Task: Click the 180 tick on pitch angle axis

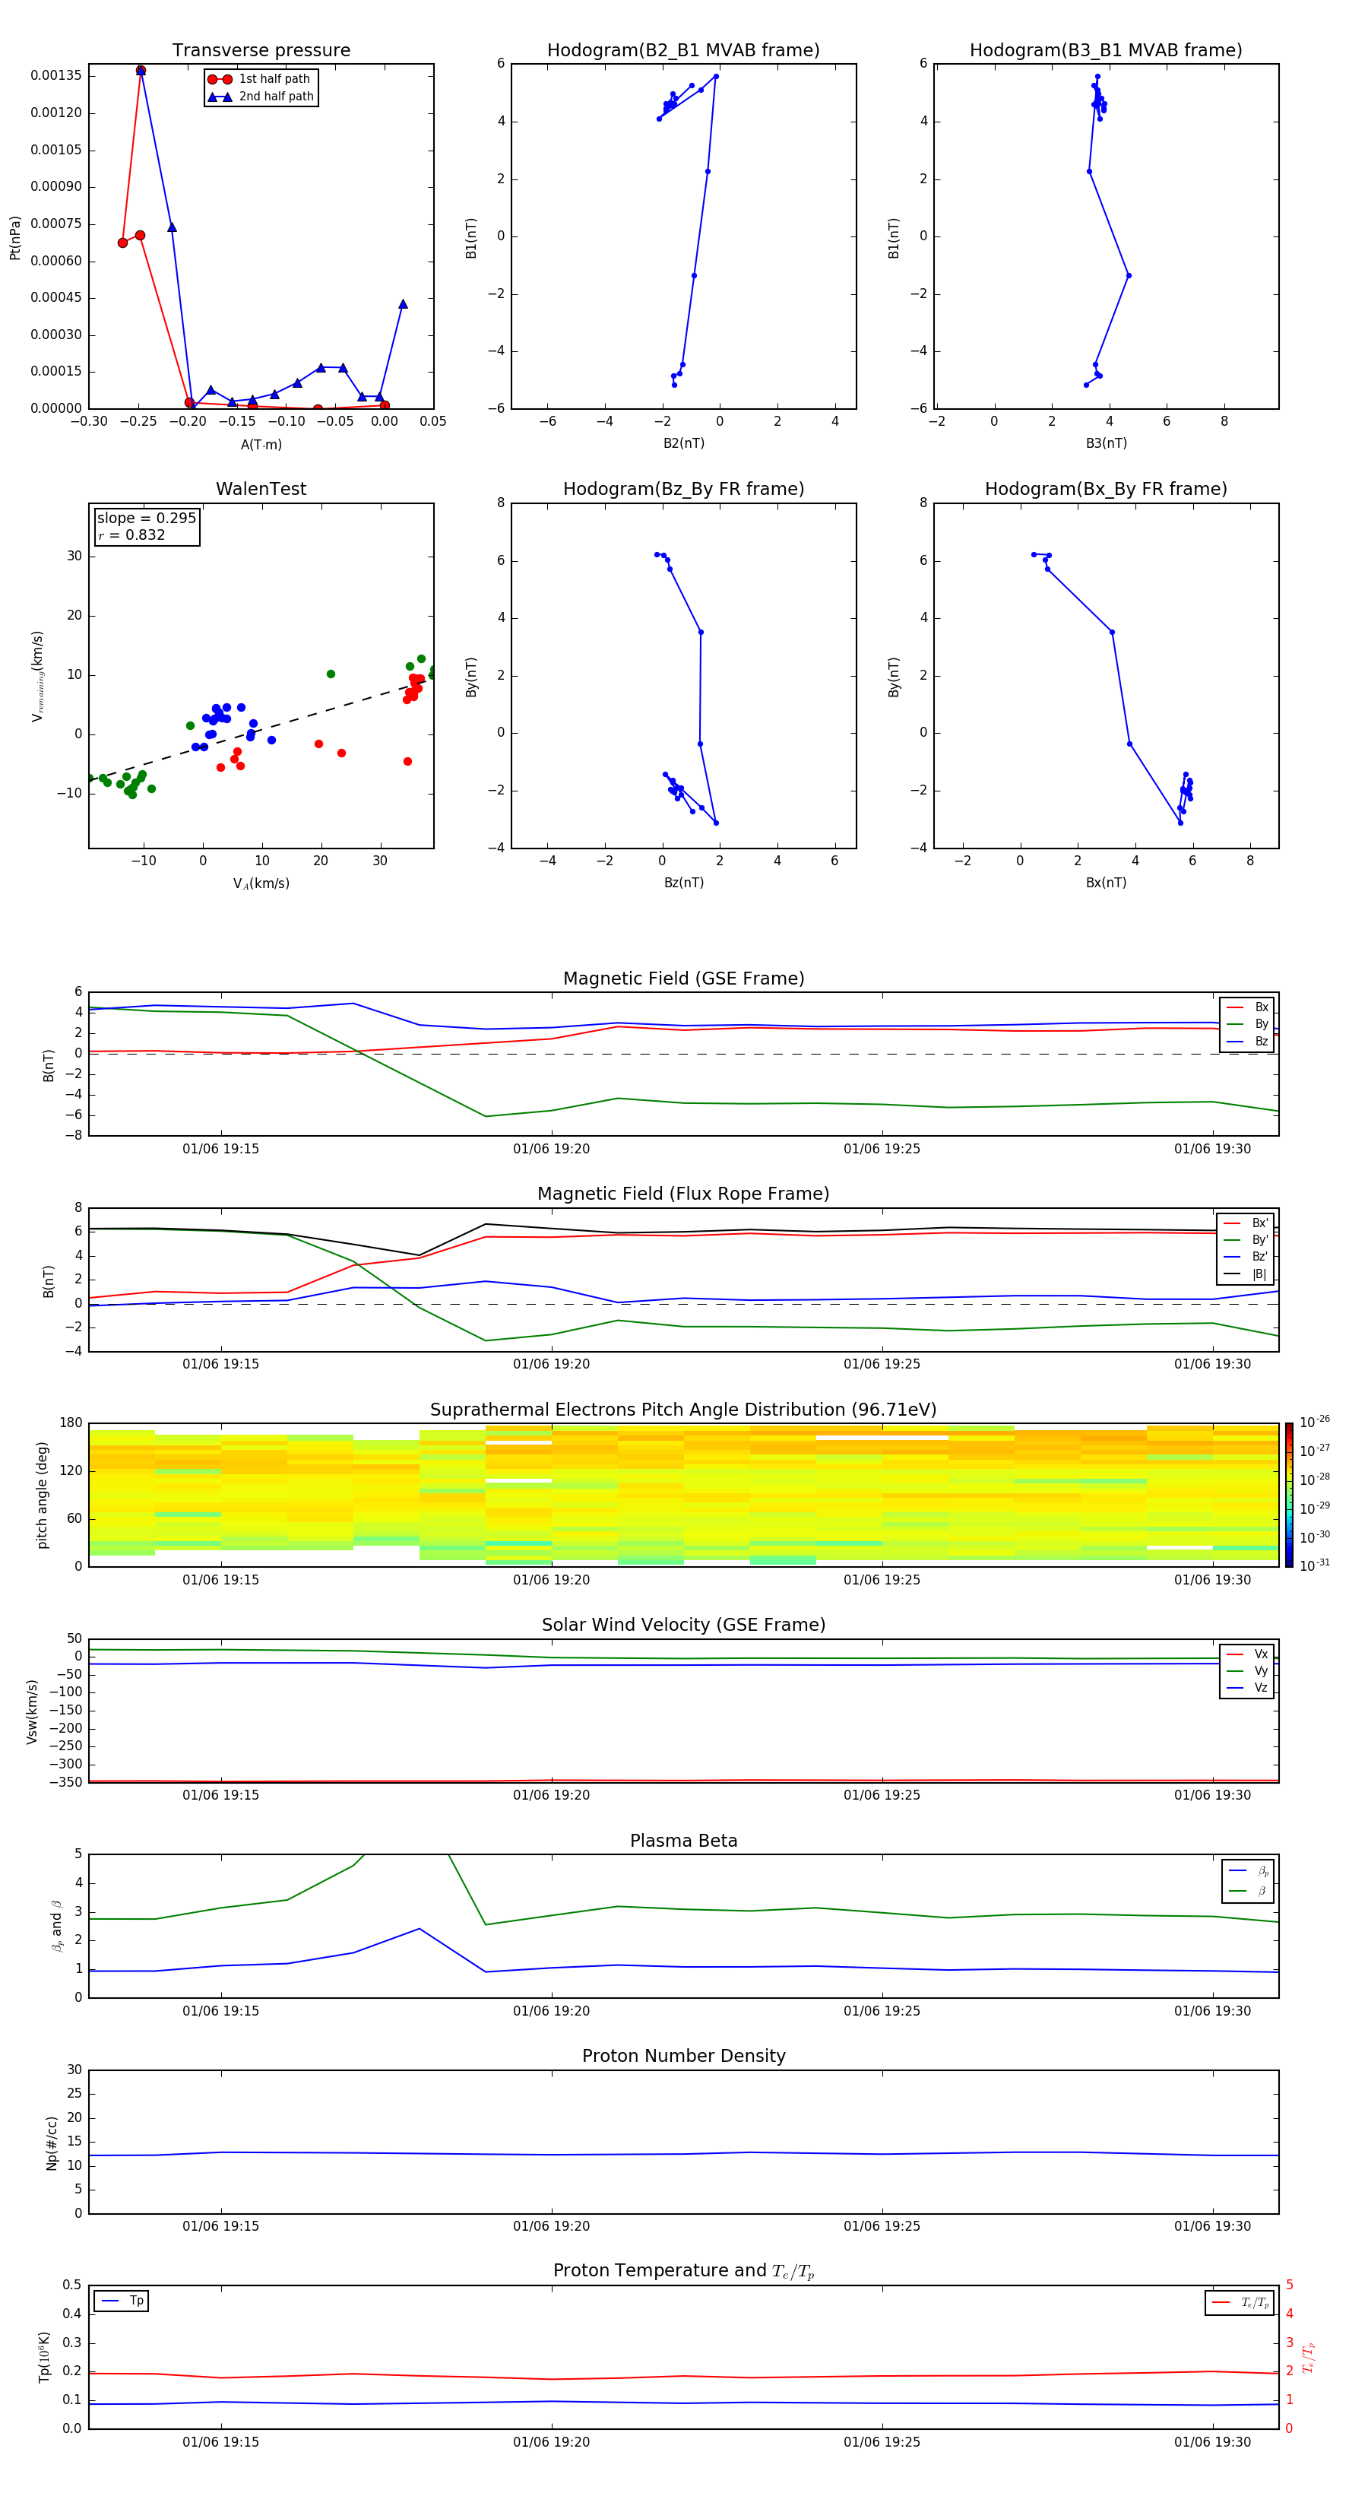Action: coord(71,1423)
